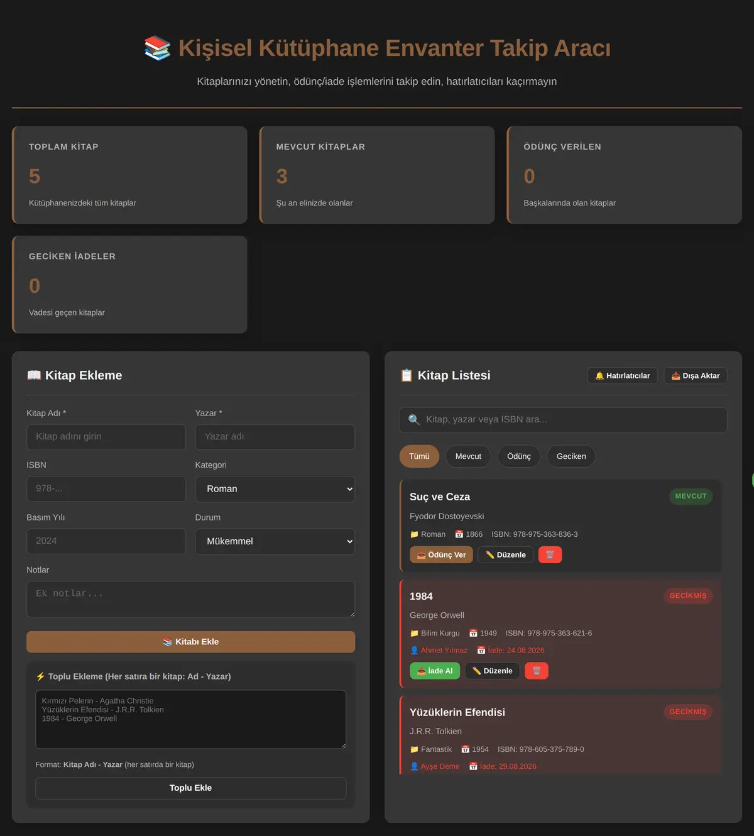Click the GECİKMİŞ badge on 1984
The width and height of the screenshot is (754, 836).
[688, 596]
